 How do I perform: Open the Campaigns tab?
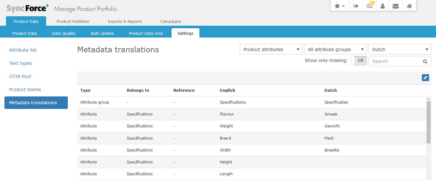click(171, 21)
